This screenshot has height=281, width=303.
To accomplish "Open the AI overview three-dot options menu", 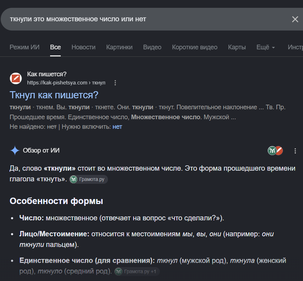I will [295, 151].
